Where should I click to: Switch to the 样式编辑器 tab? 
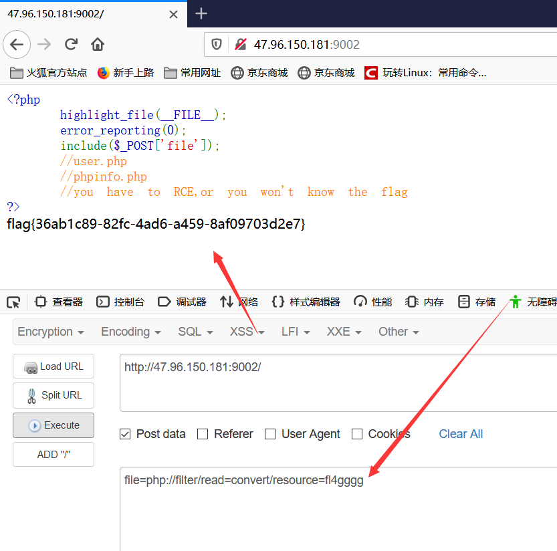tap(306, 302)
